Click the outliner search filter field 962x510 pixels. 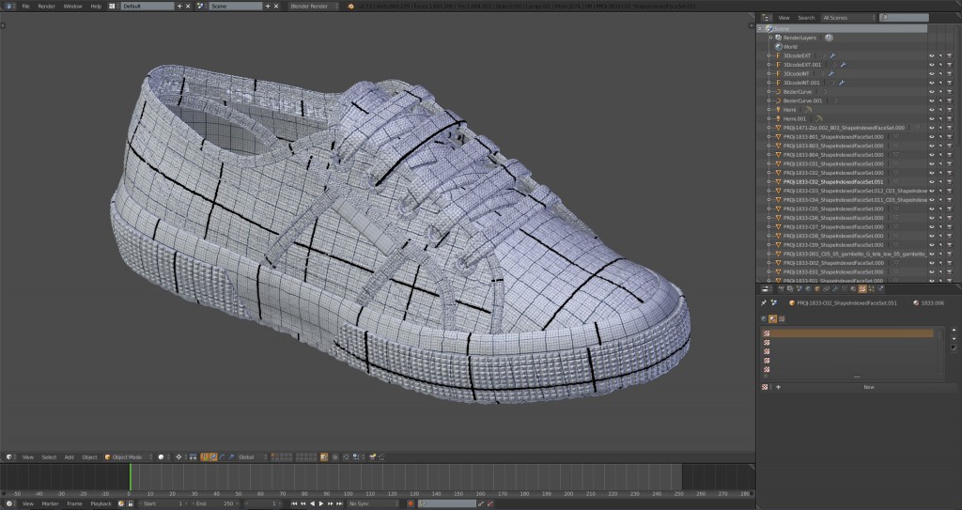pos(905,18)
